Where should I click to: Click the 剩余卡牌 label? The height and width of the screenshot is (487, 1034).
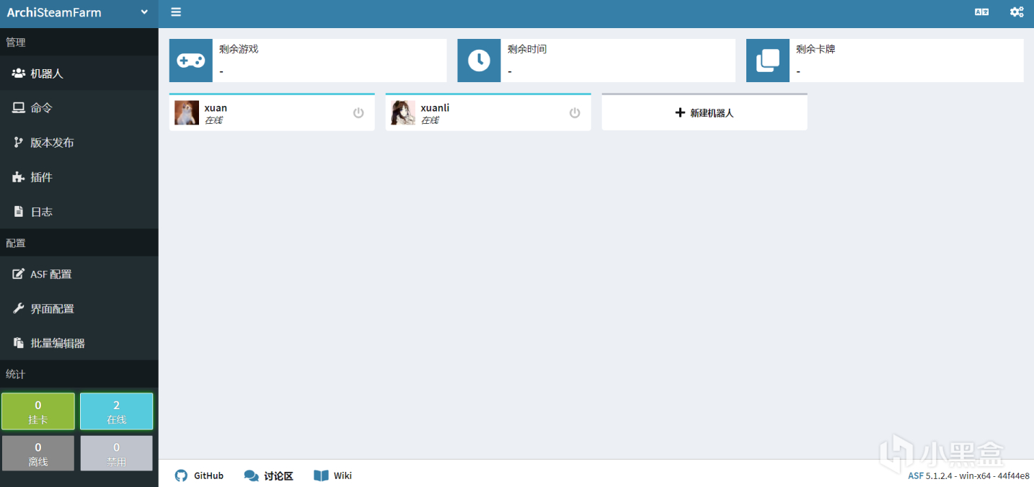pyautogui.click(x=816, y=49)
